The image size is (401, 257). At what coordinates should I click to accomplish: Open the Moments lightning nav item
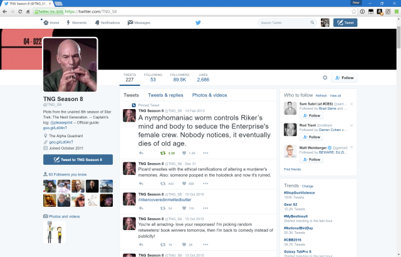76,23
